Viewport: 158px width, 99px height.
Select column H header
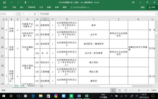[67, 19]
